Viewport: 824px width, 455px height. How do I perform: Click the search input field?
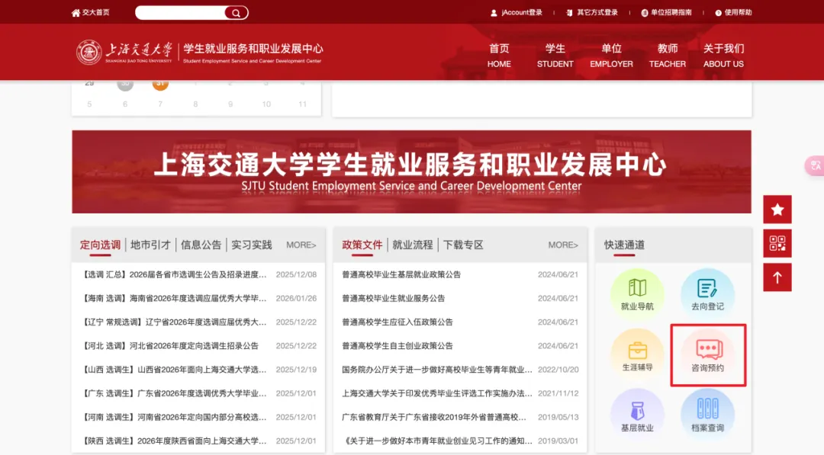point(180,13)
